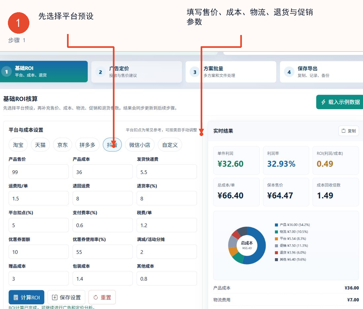Click the save icon in 保存设置 button
The height and width of the screenshot is (309, 363).
55,297
